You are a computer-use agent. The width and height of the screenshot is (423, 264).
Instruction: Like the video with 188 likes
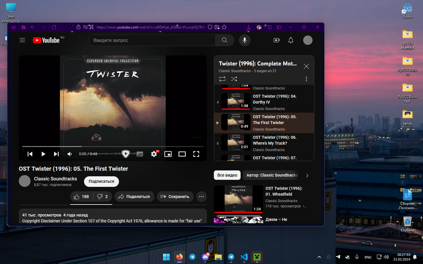[x=81, y=197]
